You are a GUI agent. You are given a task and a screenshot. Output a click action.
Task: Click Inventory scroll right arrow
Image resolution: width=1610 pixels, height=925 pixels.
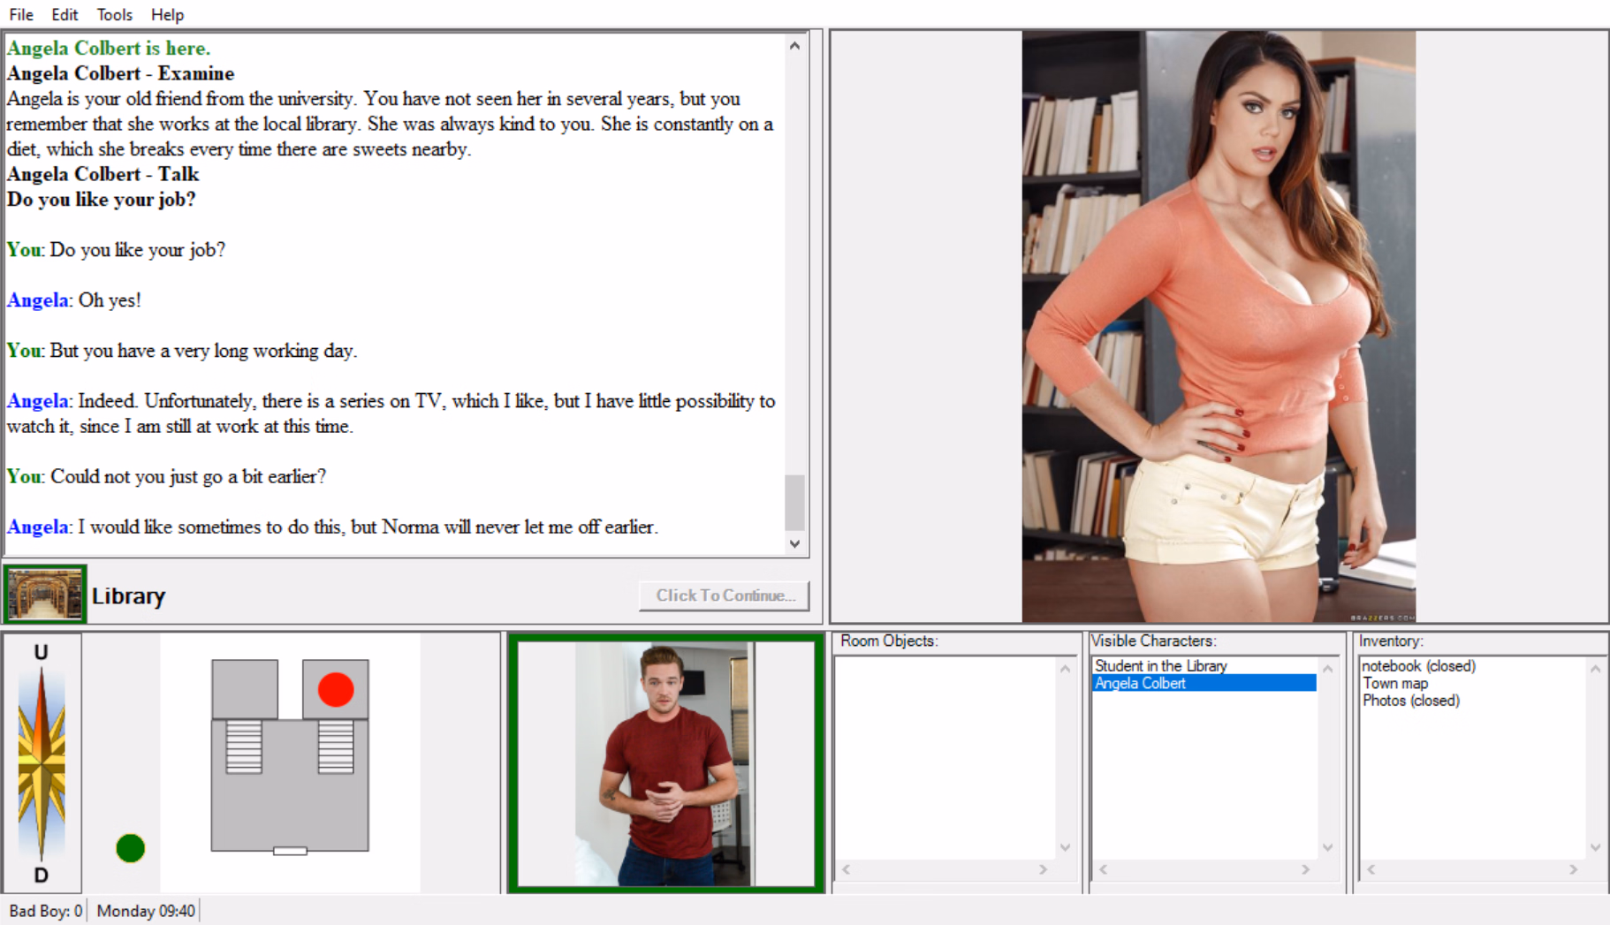coord(1574,869)
